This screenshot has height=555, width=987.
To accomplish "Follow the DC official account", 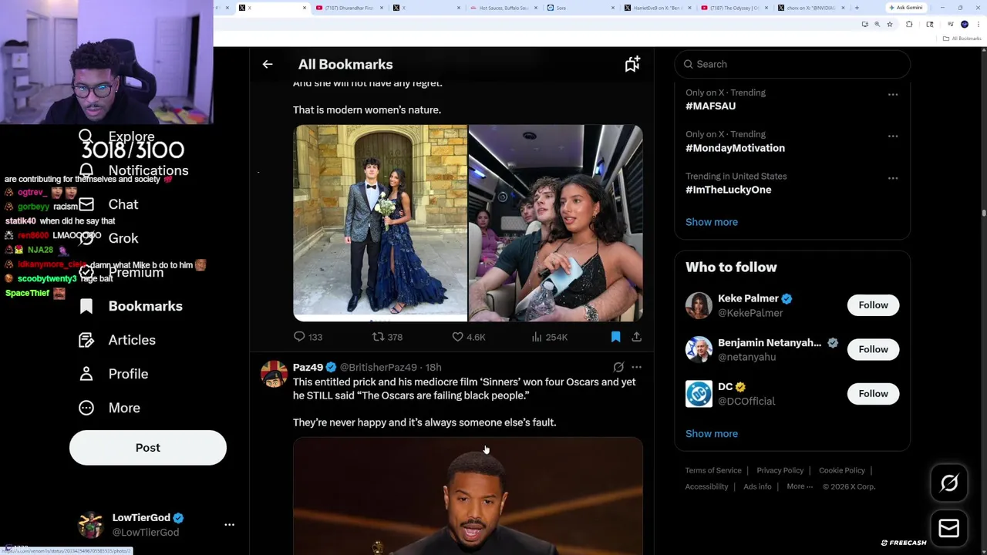I will (873, 394).
